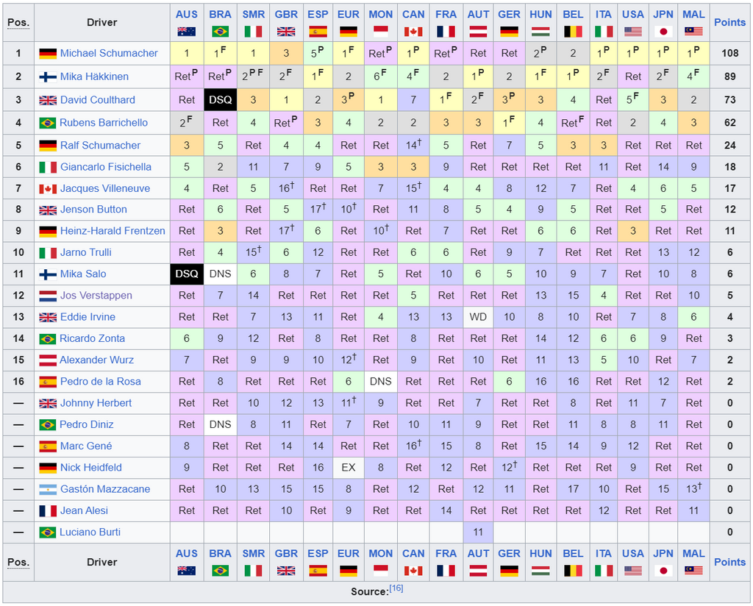Viewport: 753px width, 606px height.
Task: Open Pedro Diniz driver link
Action: click(87, 424)
